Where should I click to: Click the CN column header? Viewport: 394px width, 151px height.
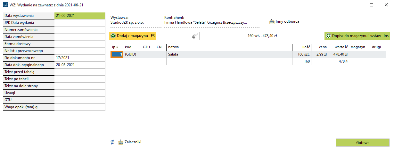coord(160,47)
